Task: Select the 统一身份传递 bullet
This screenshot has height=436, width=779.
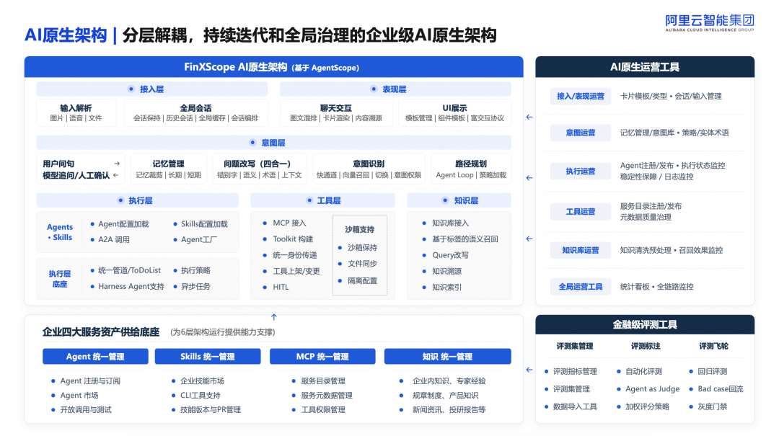Action: pyautogui.click(x=290, y=254)
